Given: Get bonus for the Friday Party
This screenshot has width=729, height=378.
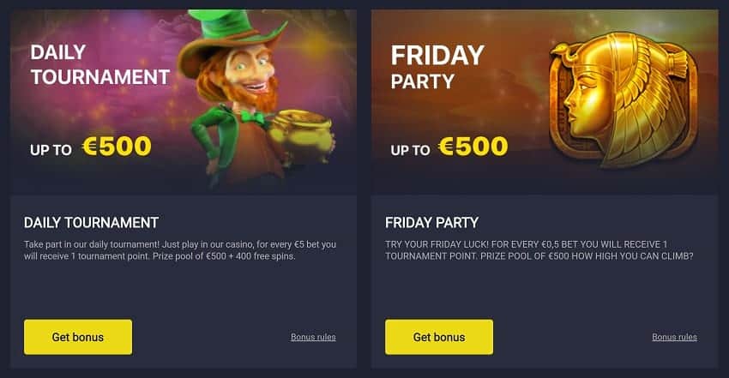Looking at the screenshot, I should (439, 337).
